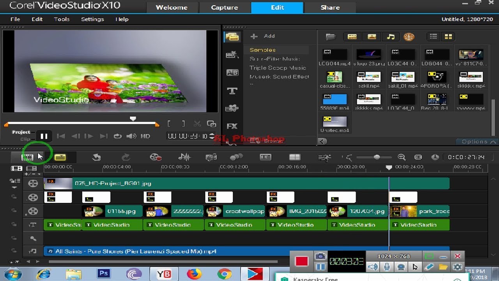Undo the last action in timeline toolbar
This screenshot has height=281, width=499.
96,157
